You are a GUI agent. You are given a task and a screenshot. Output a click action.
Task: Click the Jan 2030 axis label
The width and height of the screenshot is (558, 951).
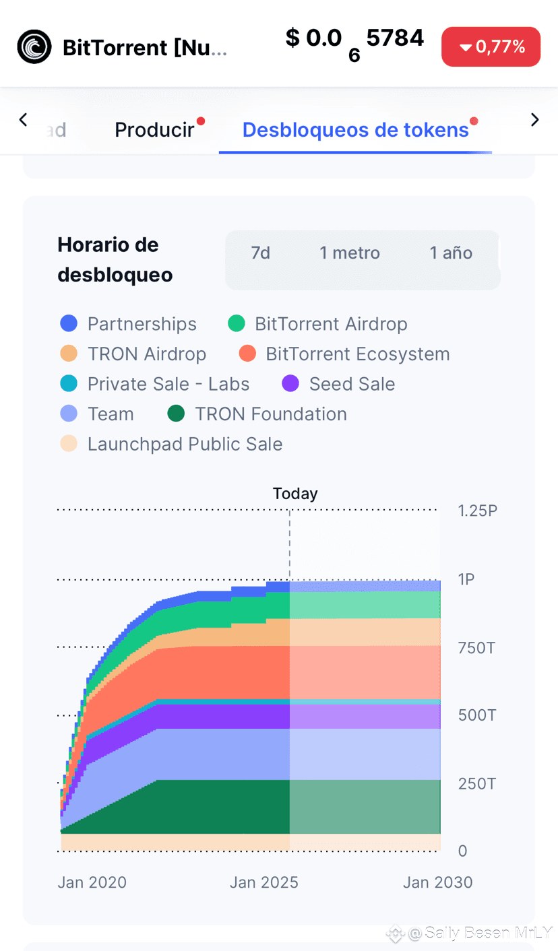[x=438, y=882]
